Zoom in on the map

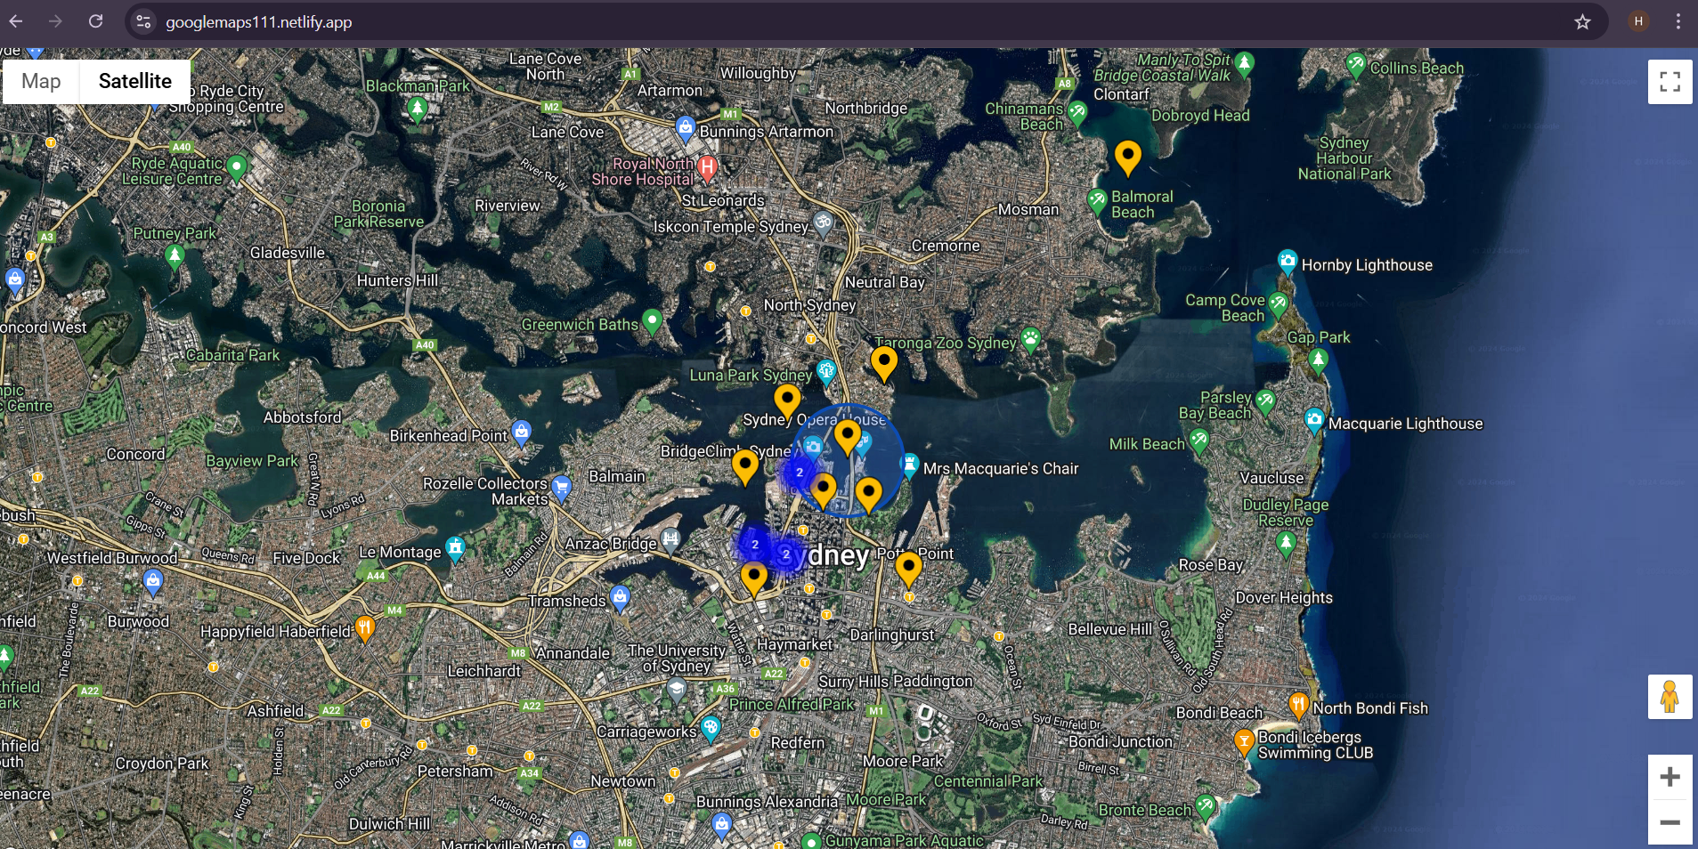(1670, 777)
